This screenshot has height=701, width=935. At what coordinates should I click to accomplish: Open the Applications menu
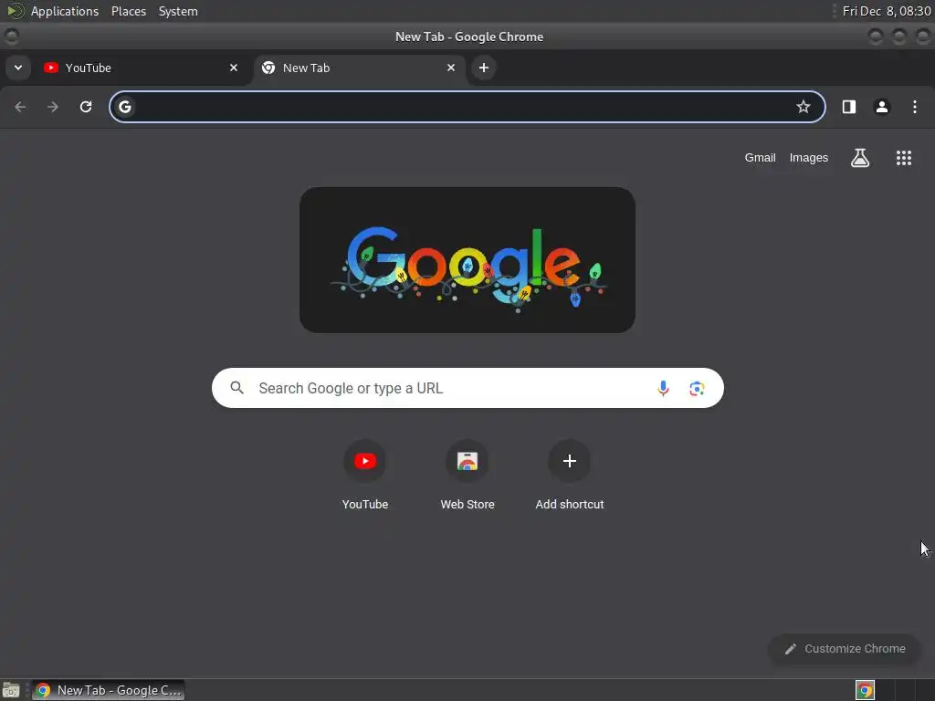[65, 11]
